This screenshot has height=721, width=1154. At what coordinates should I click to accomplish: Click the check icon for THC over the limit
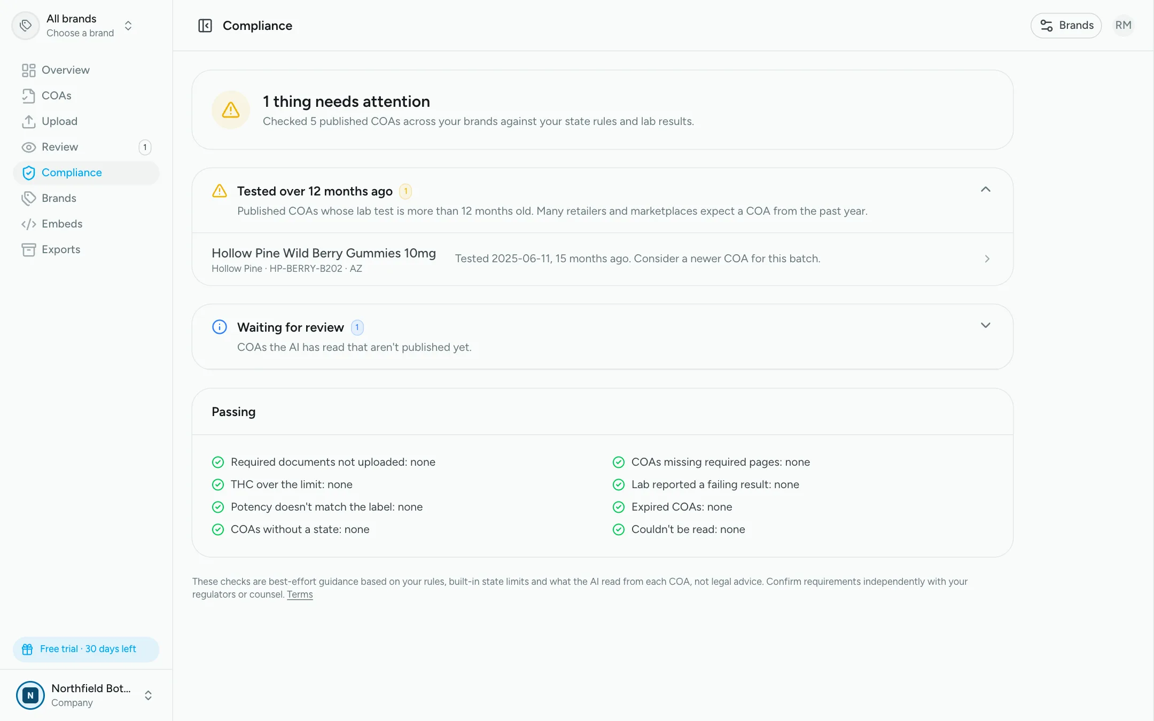218,484
